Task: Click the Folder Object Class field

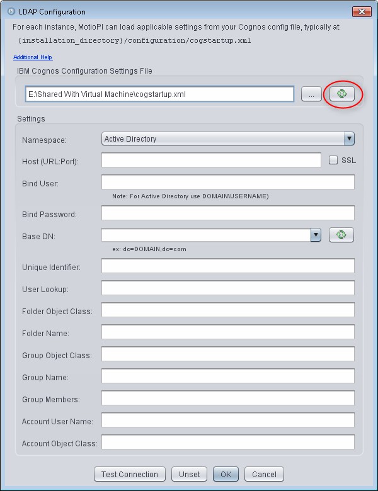Action: click(x=228, y=310)
